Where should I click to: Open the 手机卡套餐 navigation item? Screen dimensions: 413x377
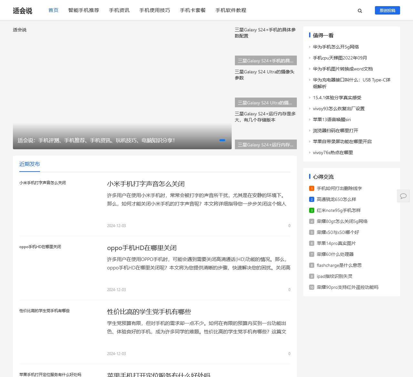coord(193,10)
